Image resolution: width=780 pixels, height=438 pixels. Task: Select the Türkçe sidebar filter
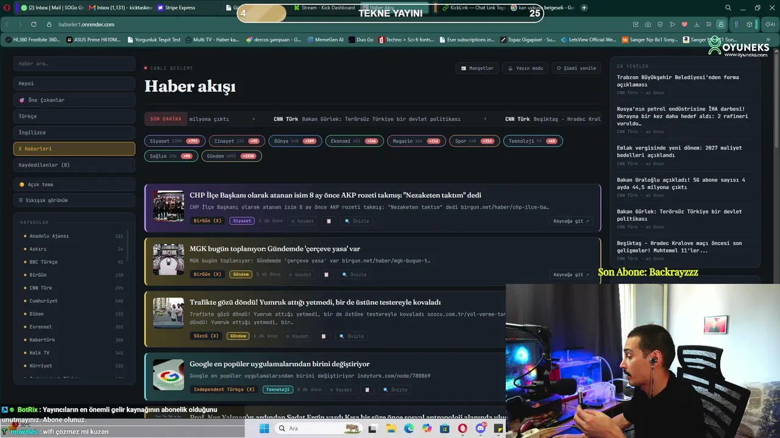pos(74,116)
